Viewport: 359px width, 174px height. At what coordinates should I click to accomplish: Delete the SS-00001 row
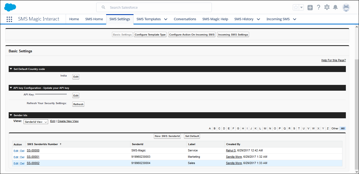(x=22, y=157)
